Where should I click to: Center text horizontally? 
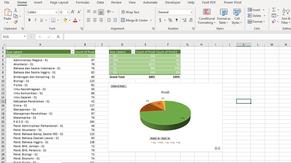click(95, 20)
